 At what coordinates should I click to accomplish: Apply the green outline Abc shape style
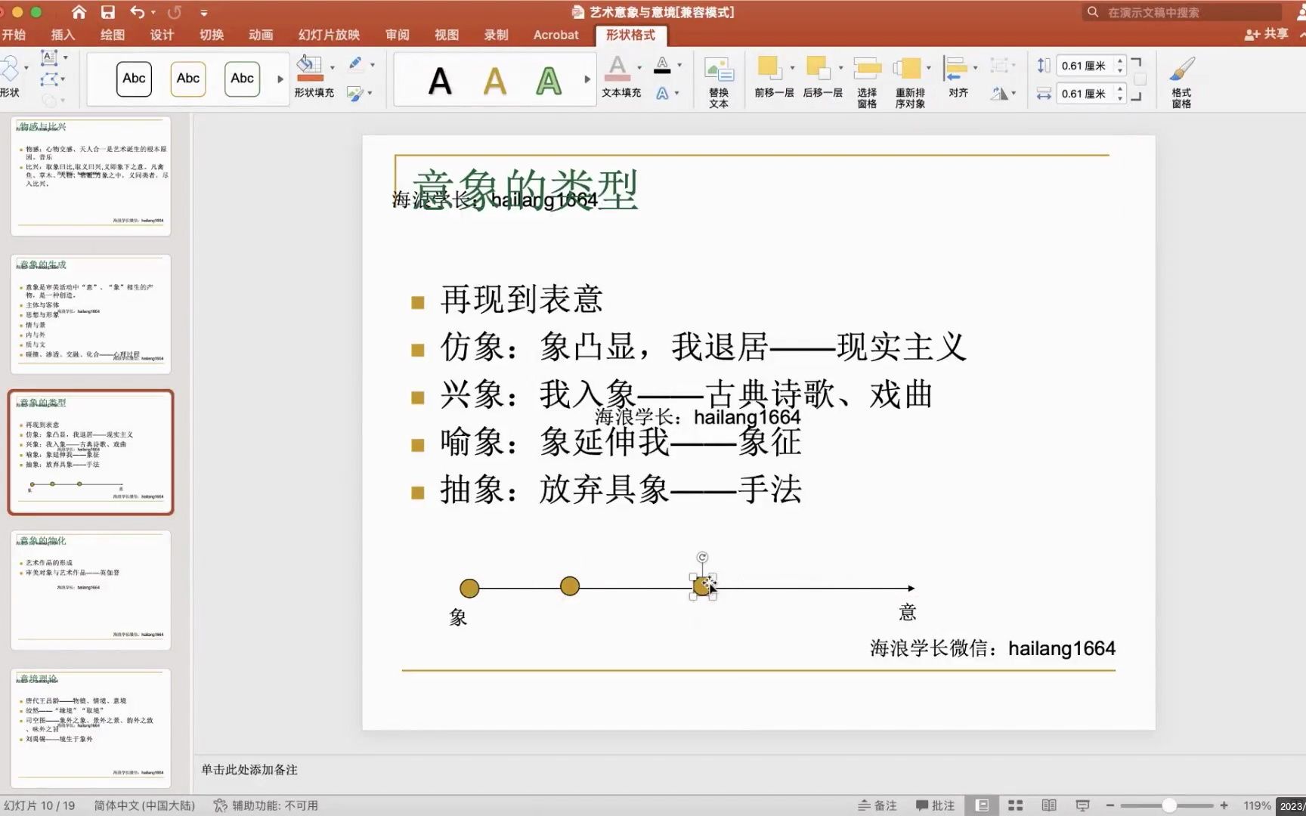click(x=242, y=79)
